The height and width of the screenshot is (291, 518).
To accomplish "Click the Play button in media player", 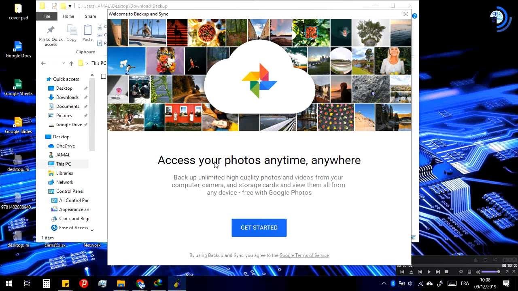I will point(429,272).
